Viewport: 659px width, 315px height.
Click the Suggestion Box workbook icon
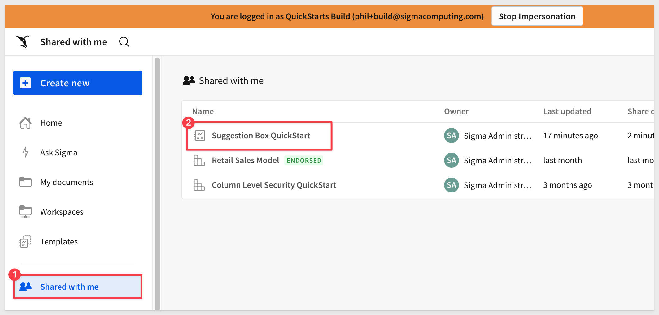[x=199, y=136]
